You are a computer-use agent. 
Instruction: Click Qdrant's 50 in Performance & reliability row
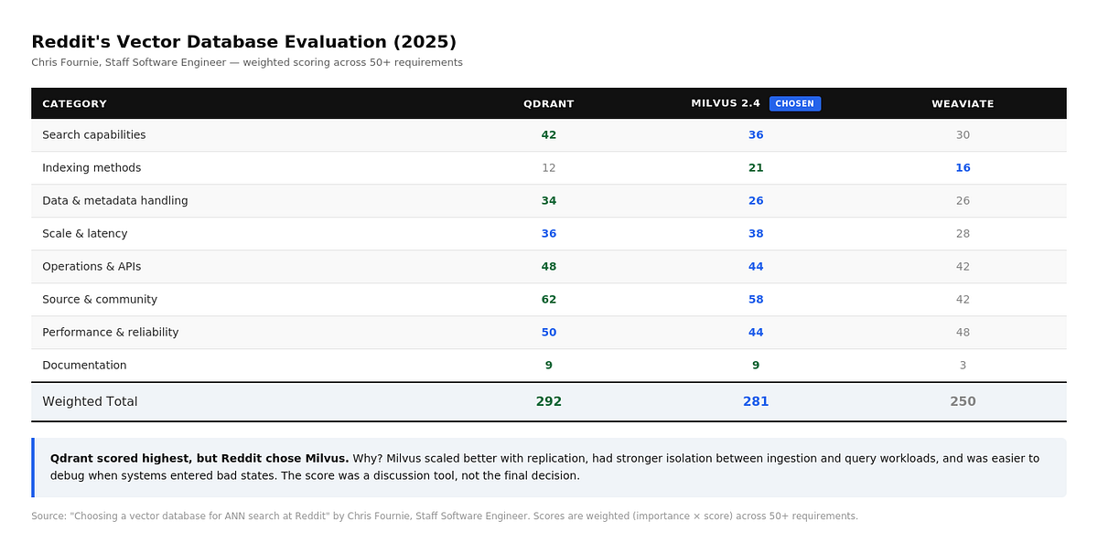coord(549,332)
